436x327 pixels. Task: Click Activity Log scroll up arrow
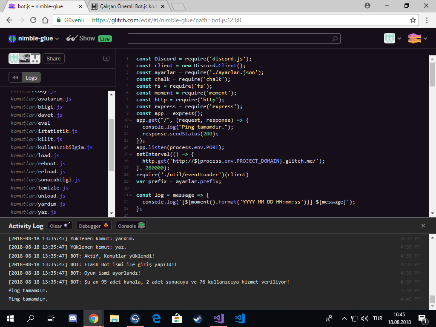[433, 238]
